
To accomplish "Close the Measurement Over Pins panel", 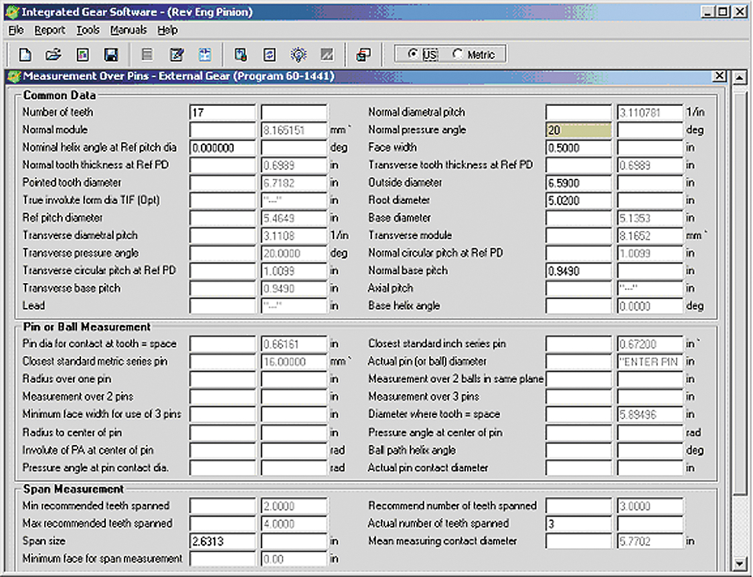I will [719, 76].
